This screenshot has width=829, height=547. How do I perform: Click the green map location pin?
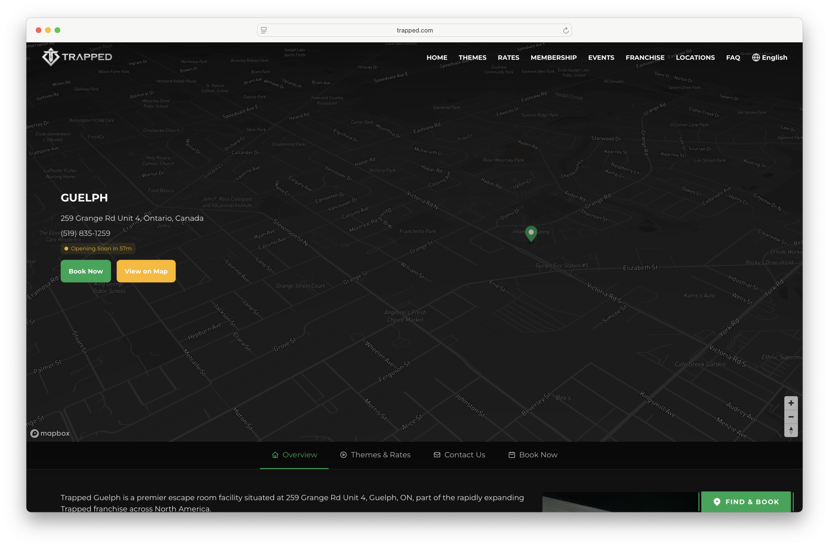pos(531,233)
